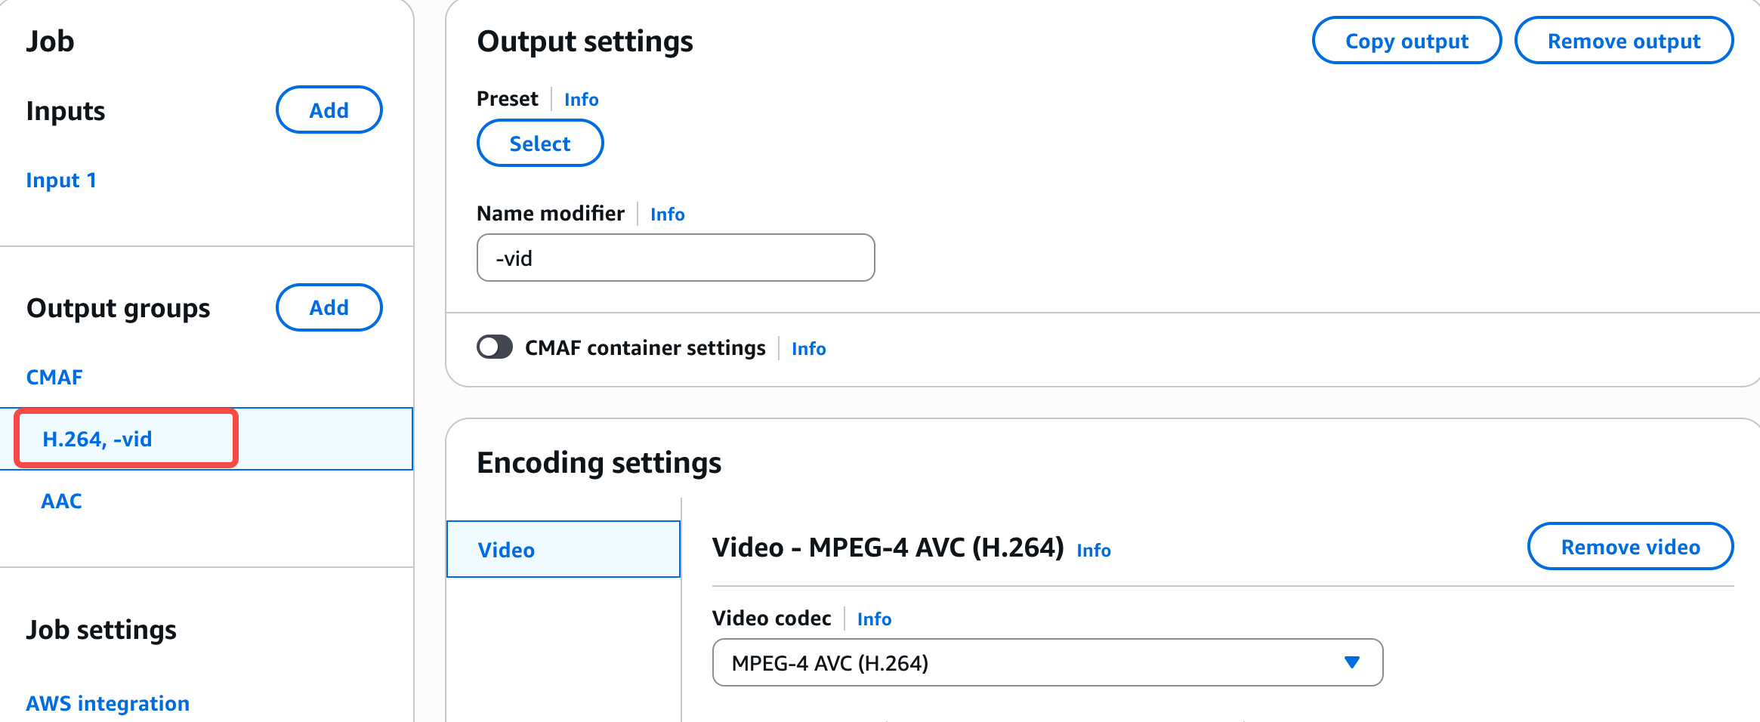This screenshot has height=722, width=1760.
Task: Click the Remove output button
Action: (x=1623, y=41)
